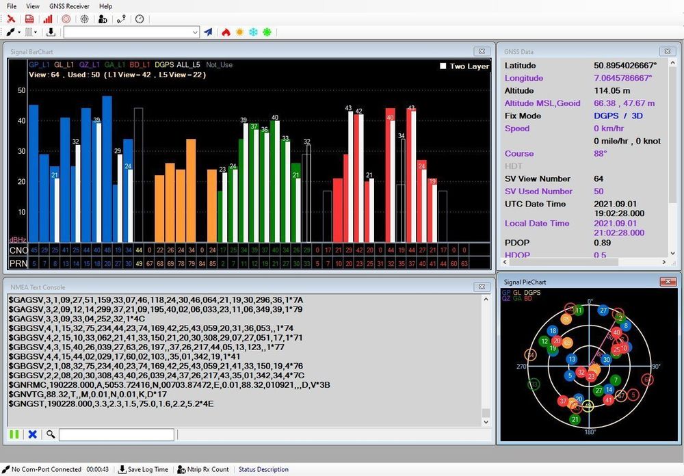Close the Signal PieChart panel

click(668, 282)
